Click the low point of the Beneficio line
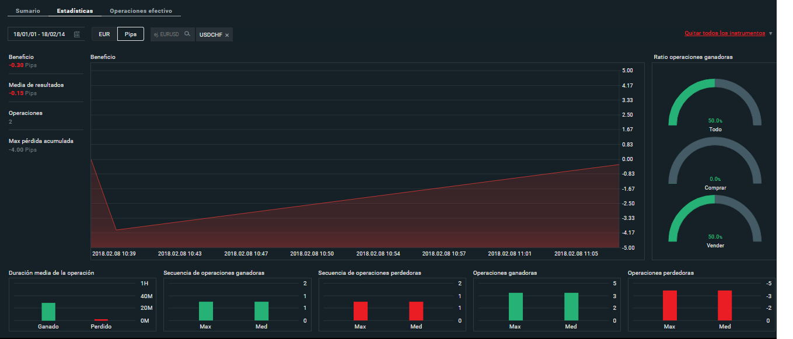This screenshot has height=339, width=793. click(x=117, y=230)
